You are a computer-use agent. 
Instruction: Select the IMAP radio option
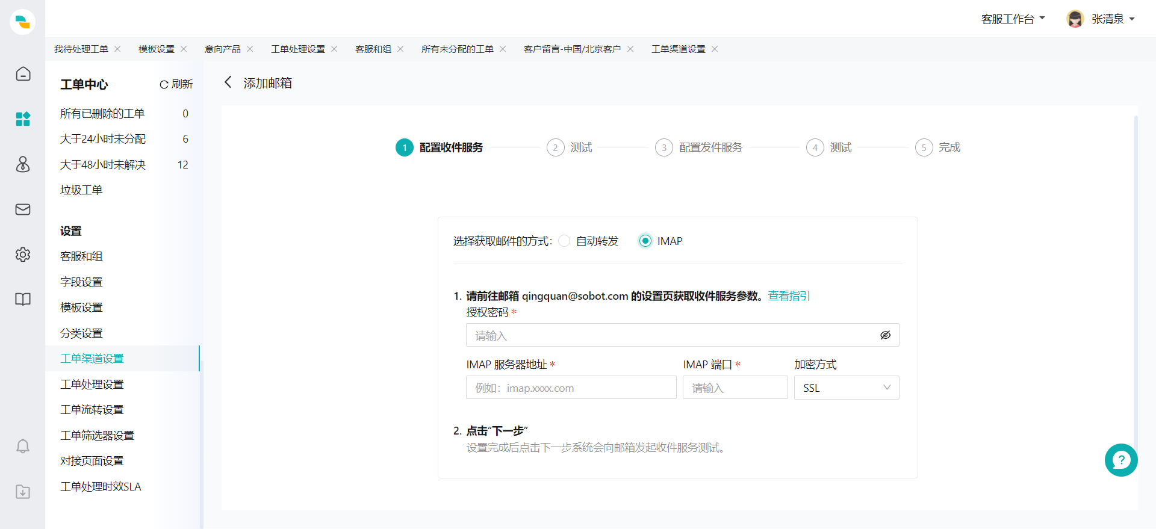click(645, 241)
